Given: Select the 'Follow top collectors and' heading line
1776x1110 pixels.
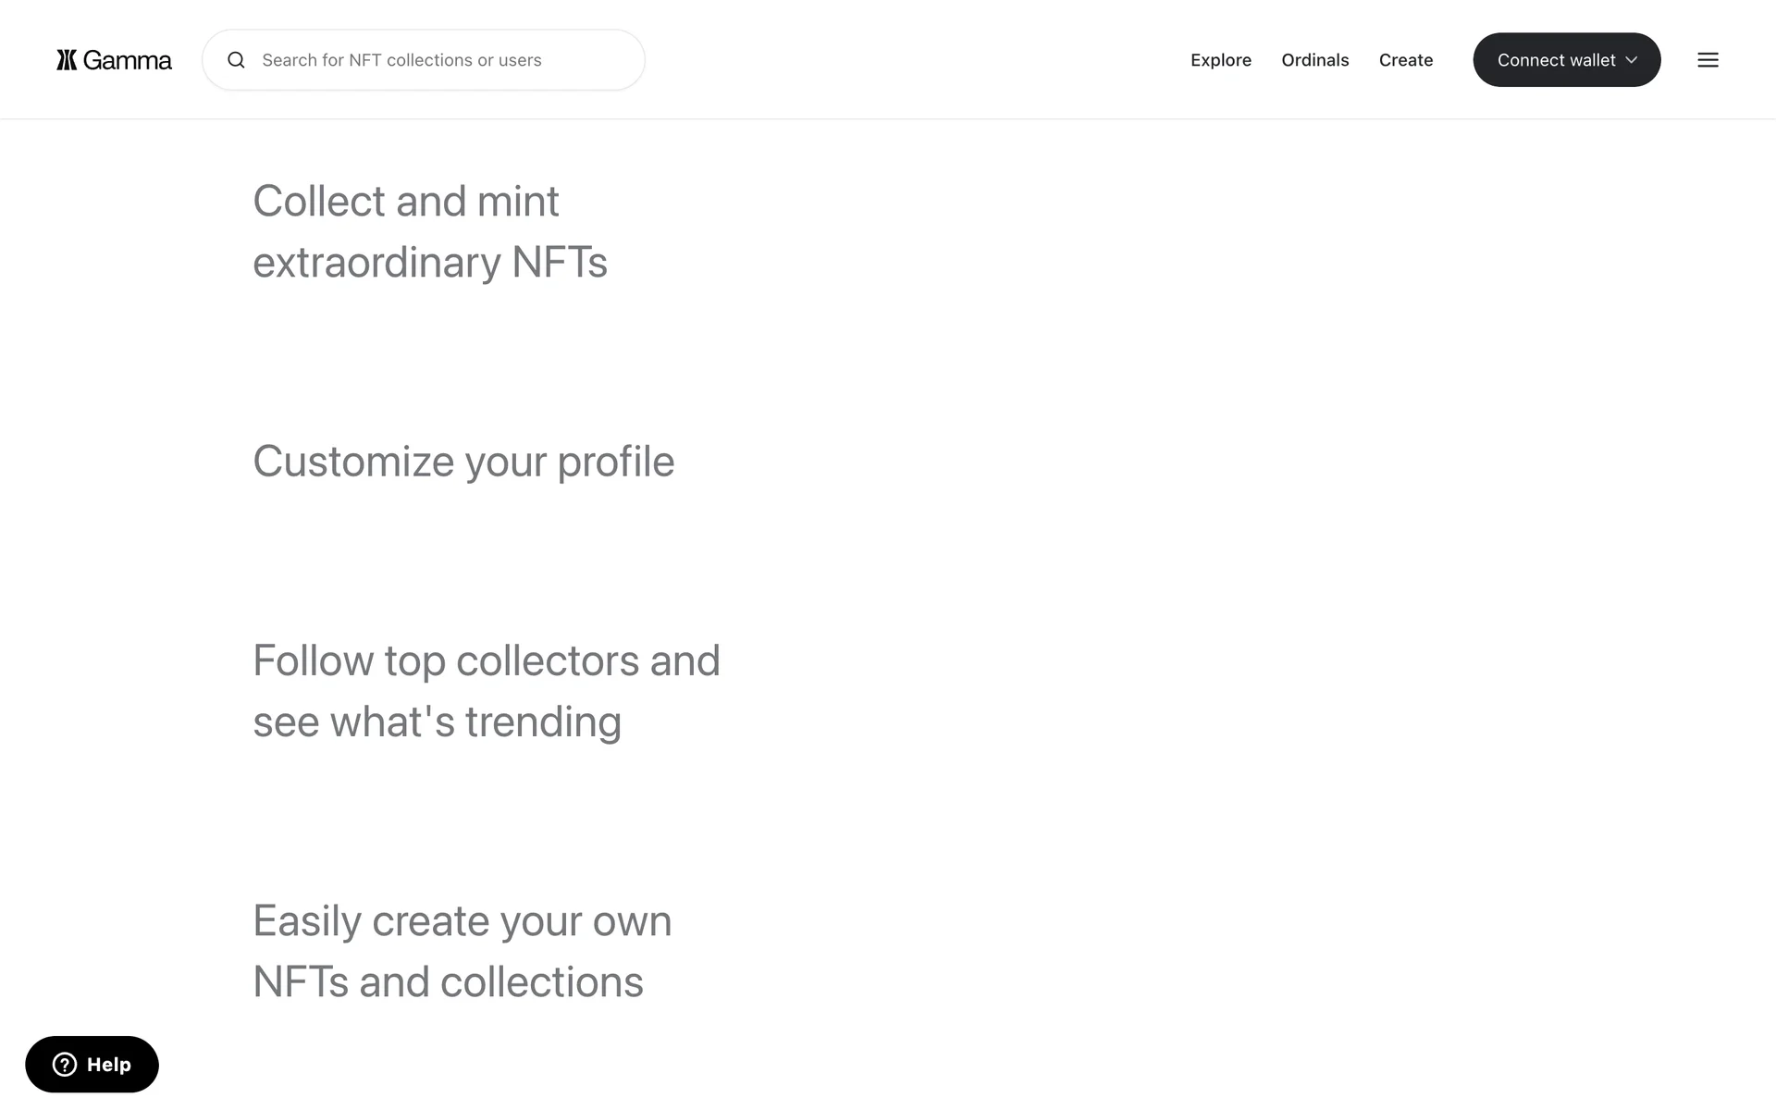Looking at the screenshot, I should click(487, 660).
